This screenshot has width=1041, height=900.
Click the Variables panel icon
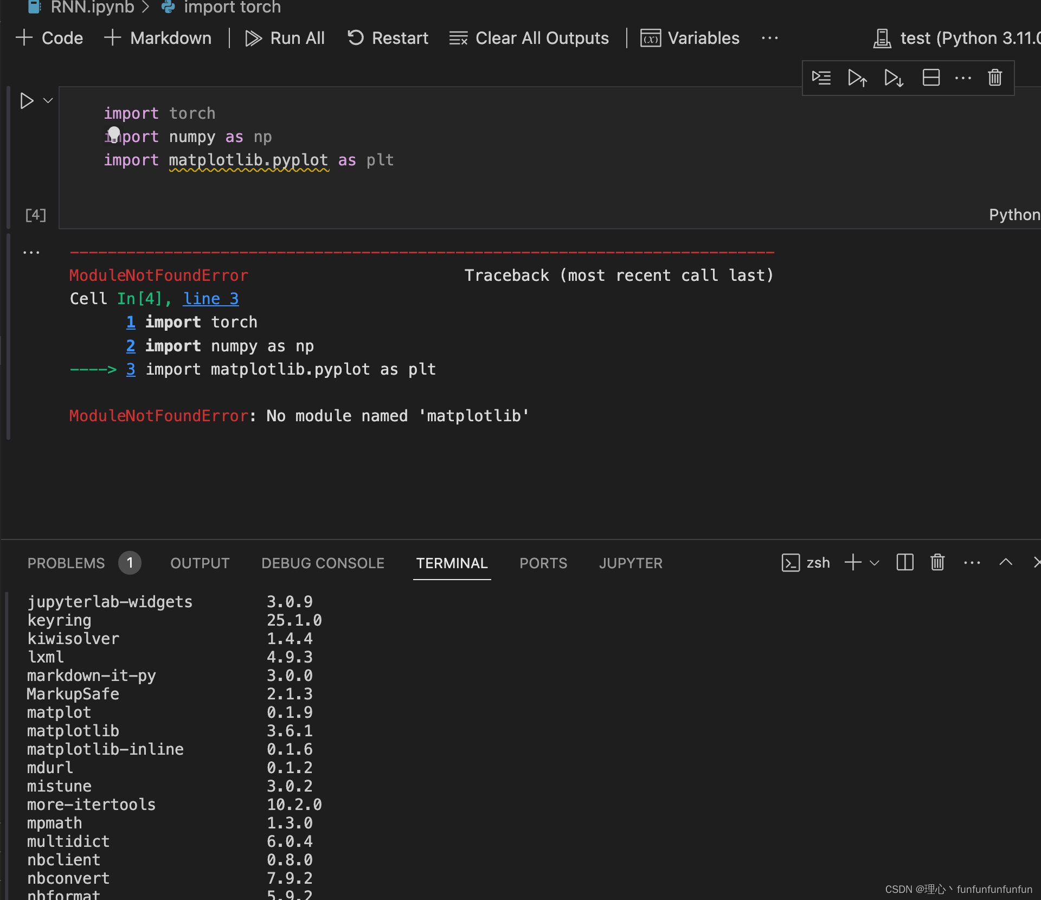[x=651, y=38]
